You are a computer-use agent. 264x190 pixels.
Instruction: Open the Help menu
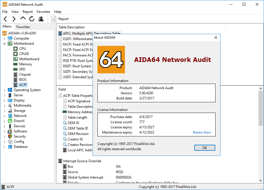click(58, 12)
